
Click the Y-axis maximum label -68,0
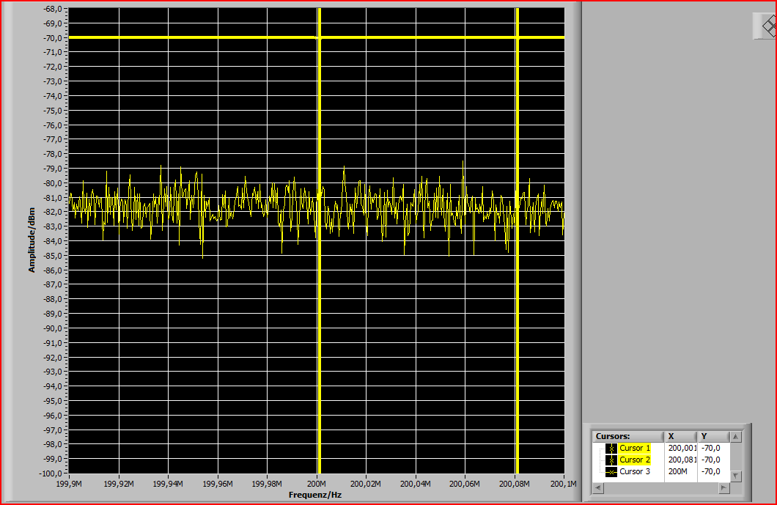click(x=53, y=9)
